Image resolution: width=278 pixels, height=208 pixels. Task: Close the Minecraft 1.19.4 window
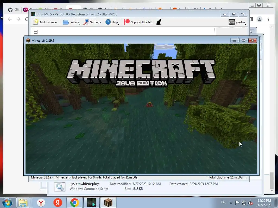[x=253, y=41]
